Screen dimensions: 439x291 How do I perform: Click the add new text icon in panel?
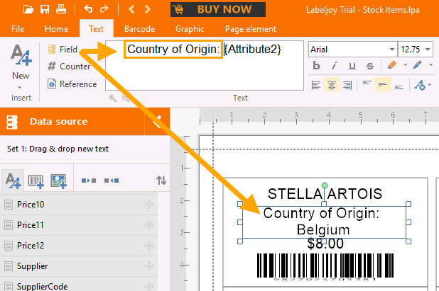point(13,181)
